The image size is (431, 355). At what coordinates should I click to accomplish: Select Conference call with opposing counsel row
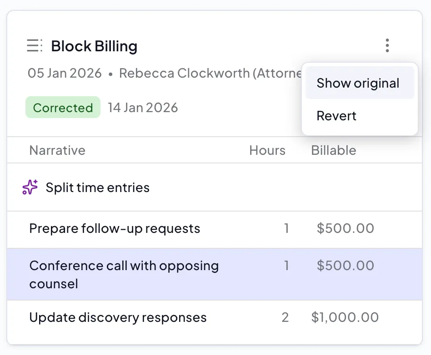124,274
